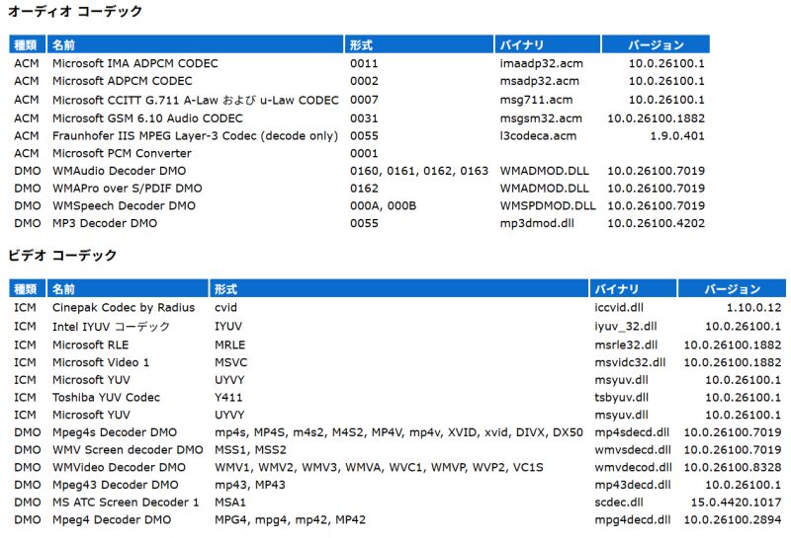
Task: Select the iyuv_32.dll binary cell
Action: pos(626,327)
